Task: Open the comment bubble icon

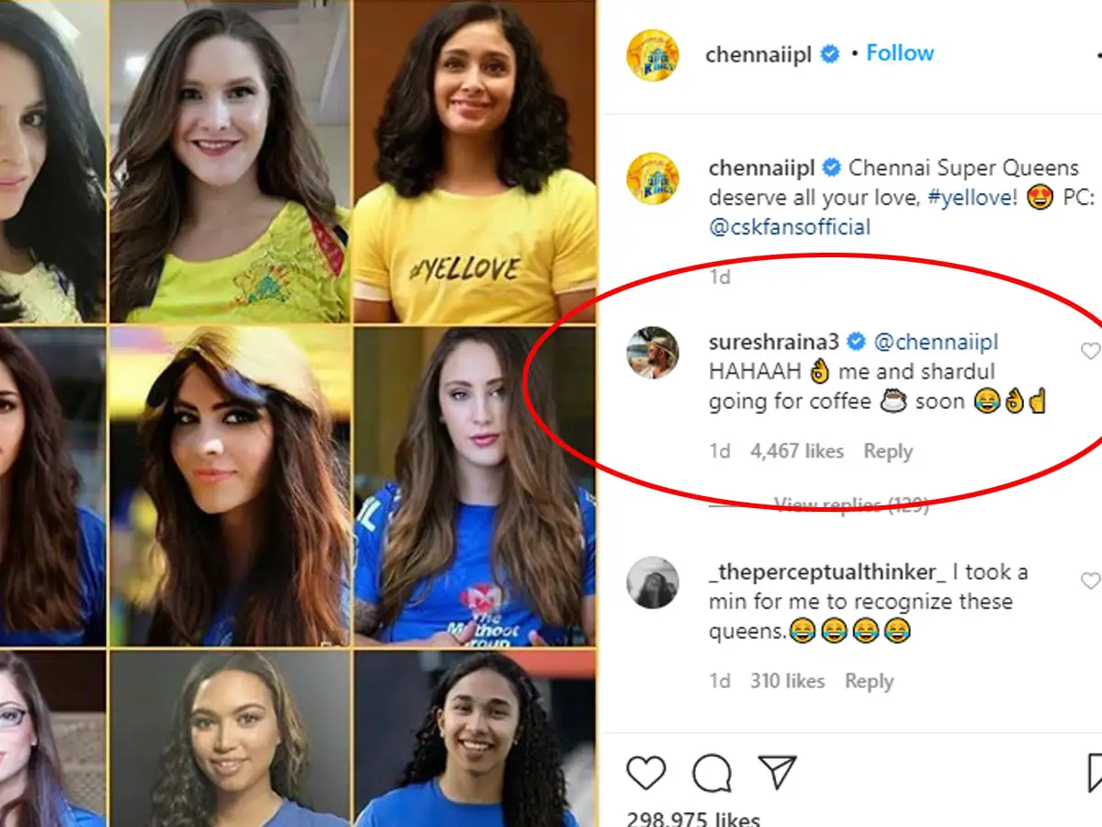Action: [x=712, y=774]
